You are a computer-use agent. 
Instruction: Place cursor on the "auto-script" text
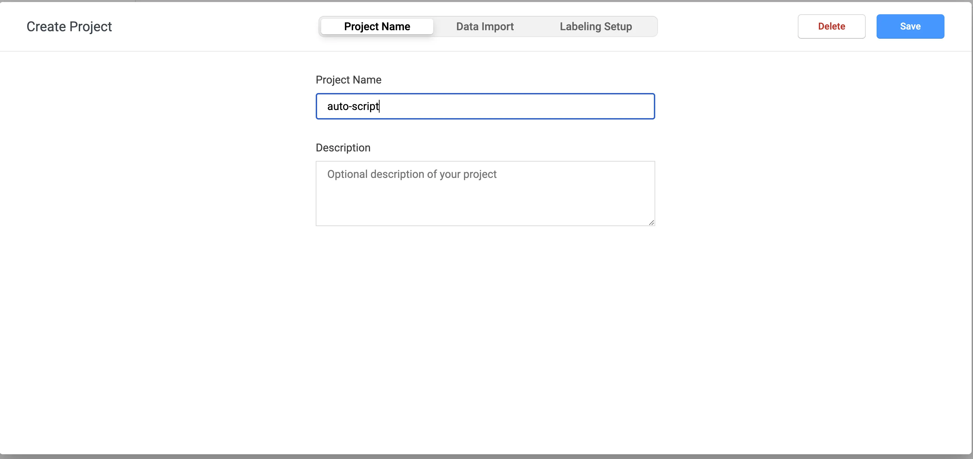[x=352, y=107]
